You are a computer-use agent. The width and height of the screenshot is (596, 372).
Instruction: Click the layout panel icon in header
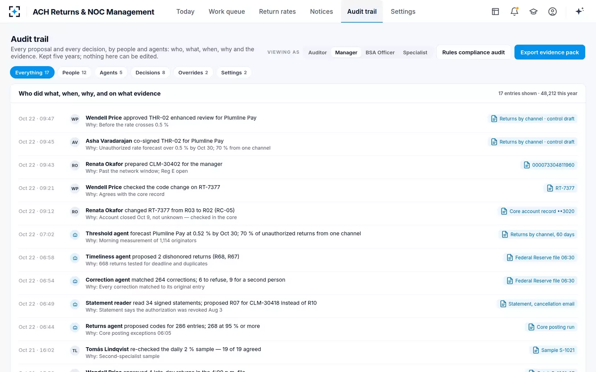tap(495, 12)
